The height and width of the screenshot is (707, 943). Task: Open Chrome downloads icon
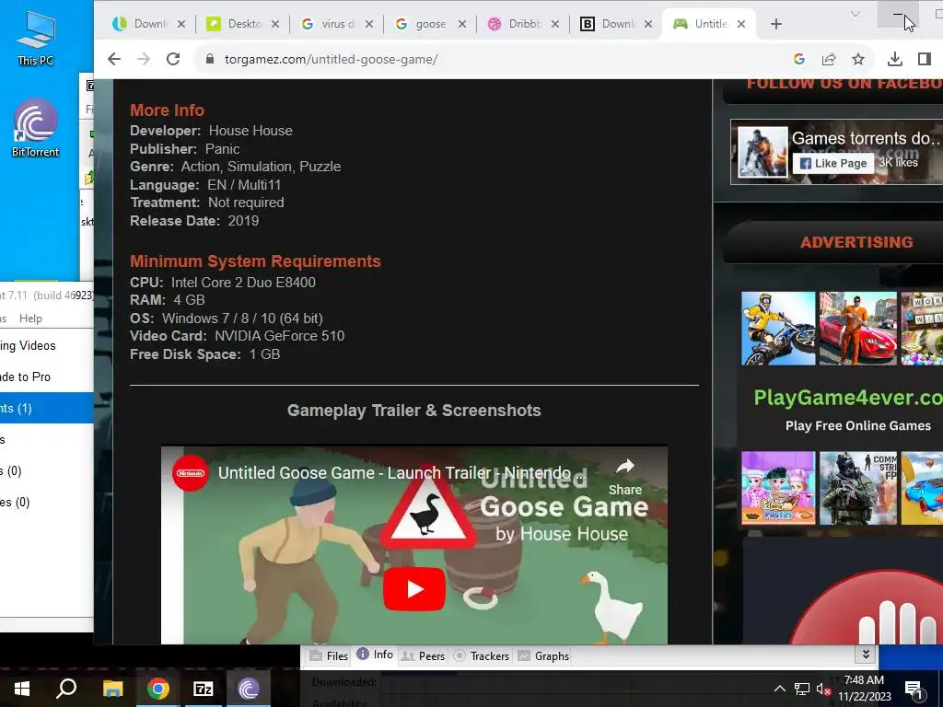tap(895, 59)
